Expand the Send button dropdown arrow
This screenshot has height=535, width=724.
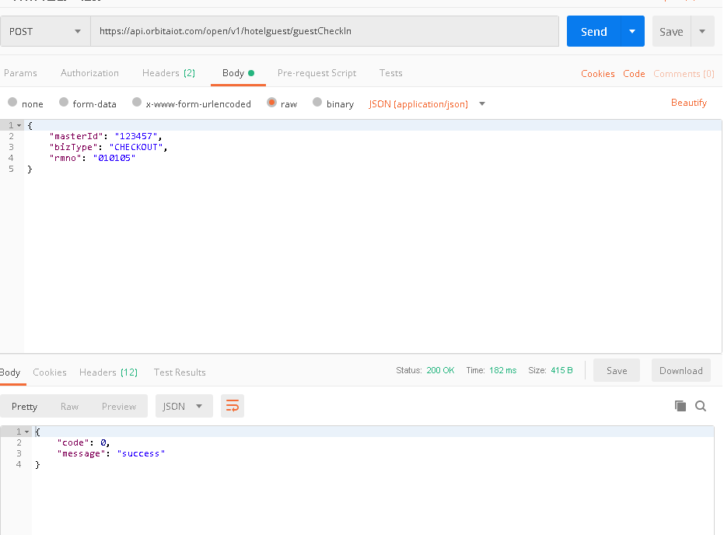point(632,31)
